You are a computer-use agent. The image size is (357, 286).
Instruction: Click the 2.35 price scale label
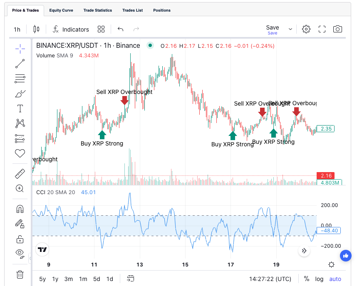(325, 129)
